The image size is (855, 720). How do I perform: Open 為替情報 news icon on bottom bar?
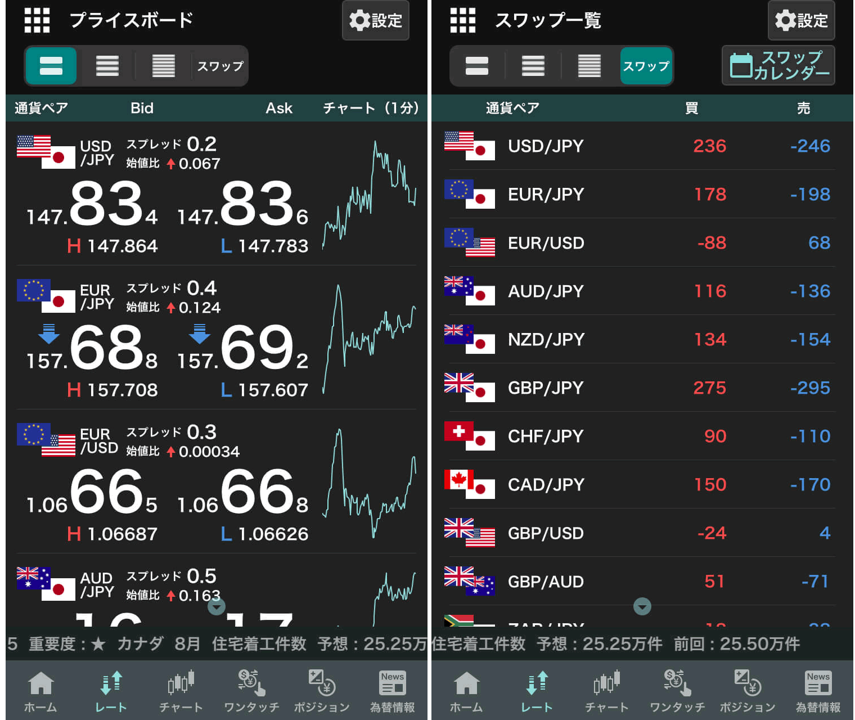(x=392, y=689)
